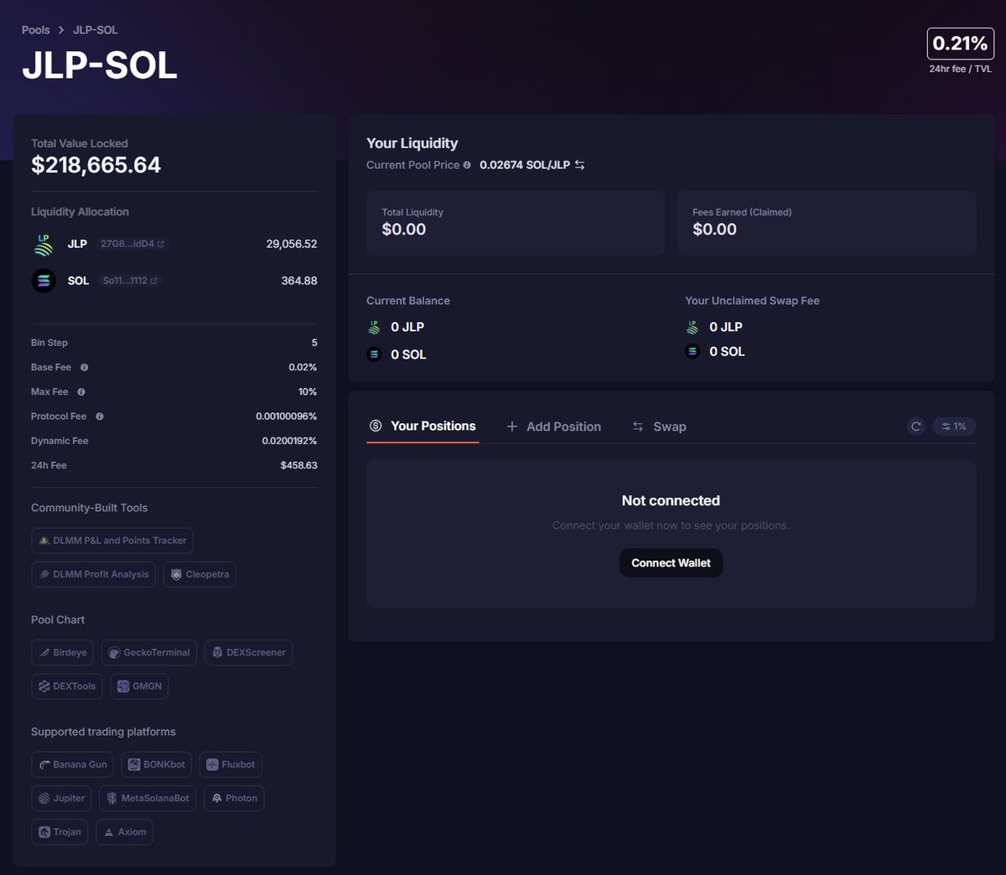Click SOL icon under Current Balance

click(x=375, y=355)
